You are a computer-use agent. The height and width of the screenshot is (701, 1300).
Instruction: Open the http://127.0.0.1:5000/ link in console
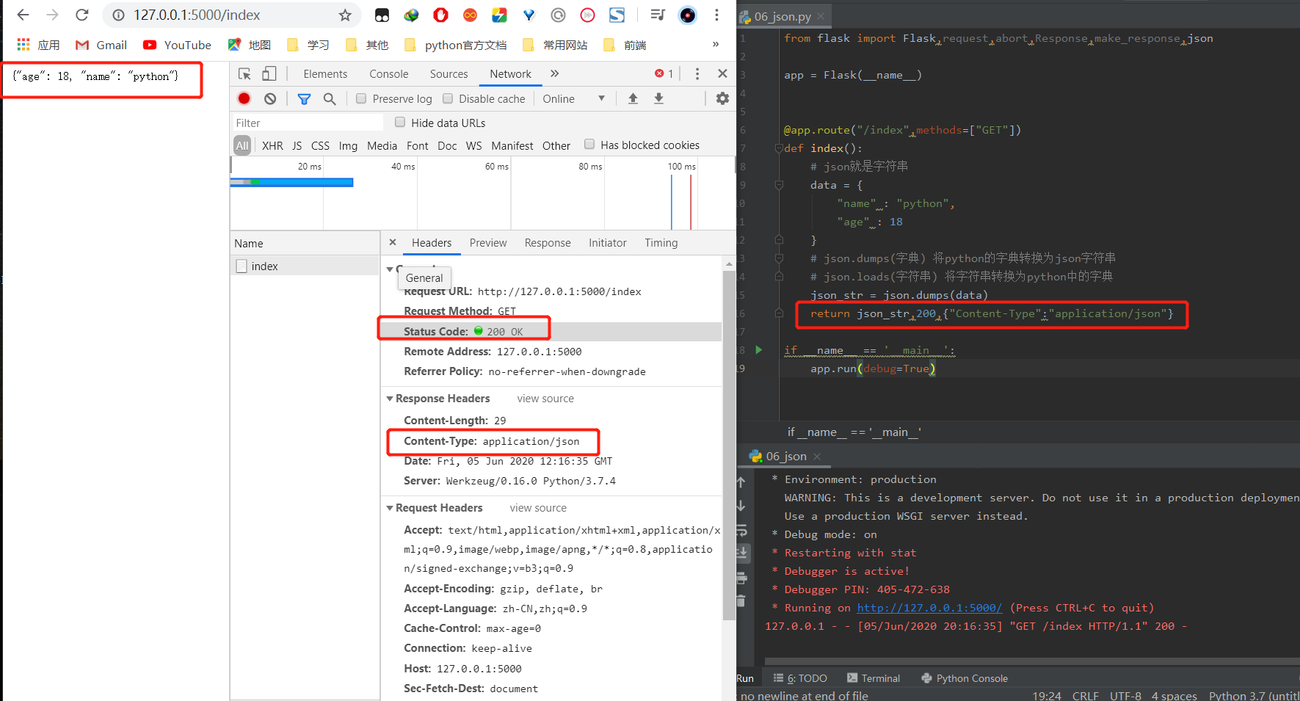tap(929, 608)
